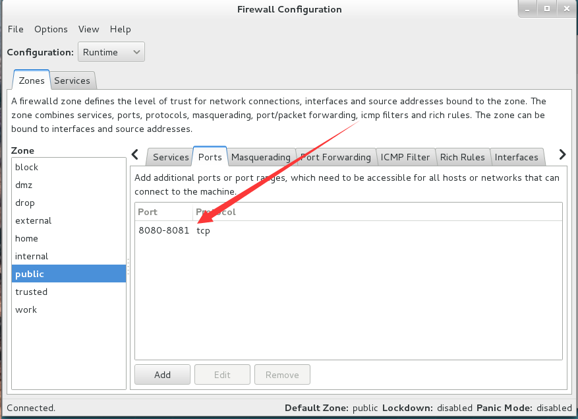
Task: Select the dmz zone in list
Action: click(69, 185)
